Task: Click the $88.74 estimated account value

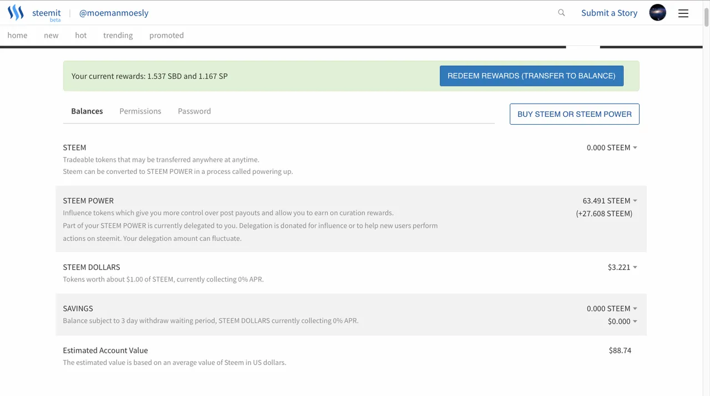Action: [x=620, y=350]
